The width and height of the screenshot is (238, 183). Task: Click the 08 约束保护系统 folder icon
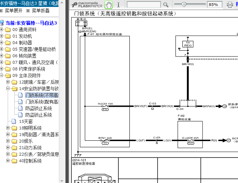pos(8,69)
